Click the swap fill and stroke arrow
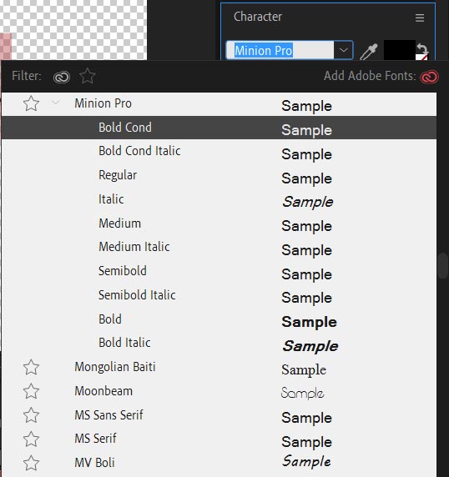The width and height of the screenshot is (449, 477). [x=422, y=48]
